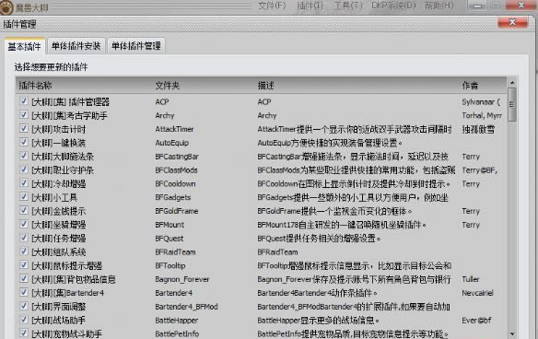This screenshot has width=538, height=339.
Task: Click the scrollbar down arrow
Action: click(512, 333)
